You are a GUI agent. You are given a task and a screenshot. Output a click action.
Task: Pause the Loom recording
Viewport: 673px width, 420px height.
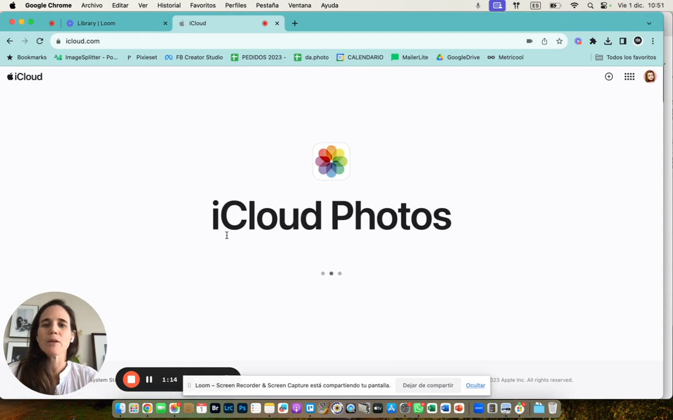pyautogui.click(x=149, y=379)
